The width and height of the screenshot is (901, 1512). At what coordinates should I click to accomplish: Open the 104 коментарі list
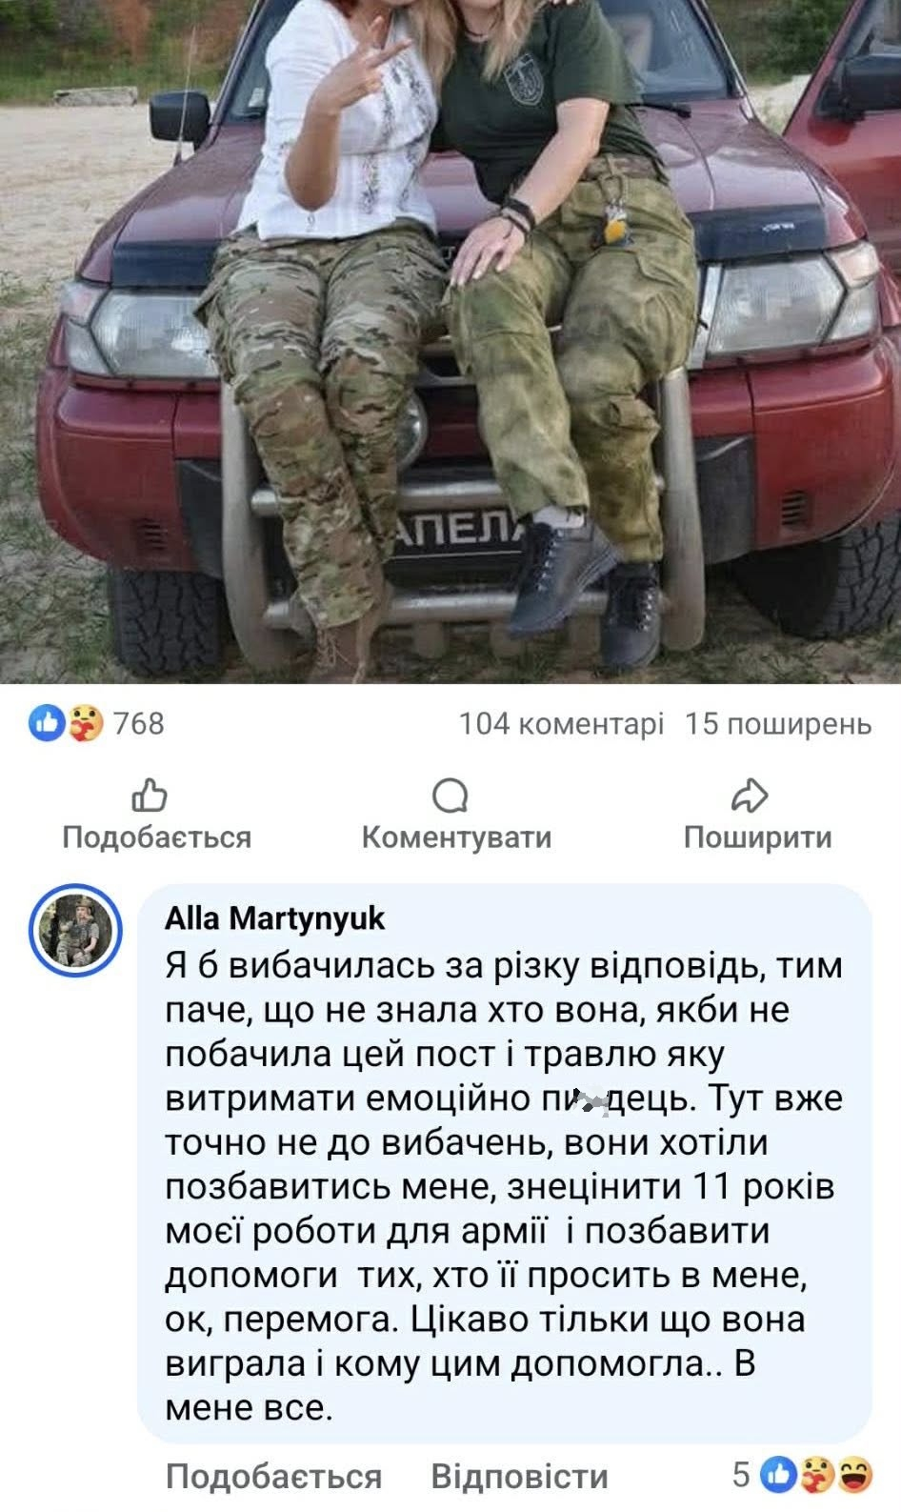(x=561, y=724)
